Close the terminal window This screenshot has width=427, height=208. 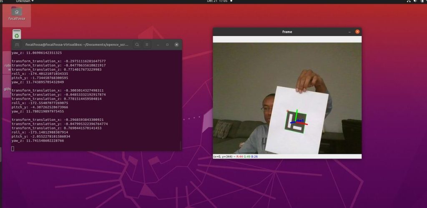(x=176, y=44)
